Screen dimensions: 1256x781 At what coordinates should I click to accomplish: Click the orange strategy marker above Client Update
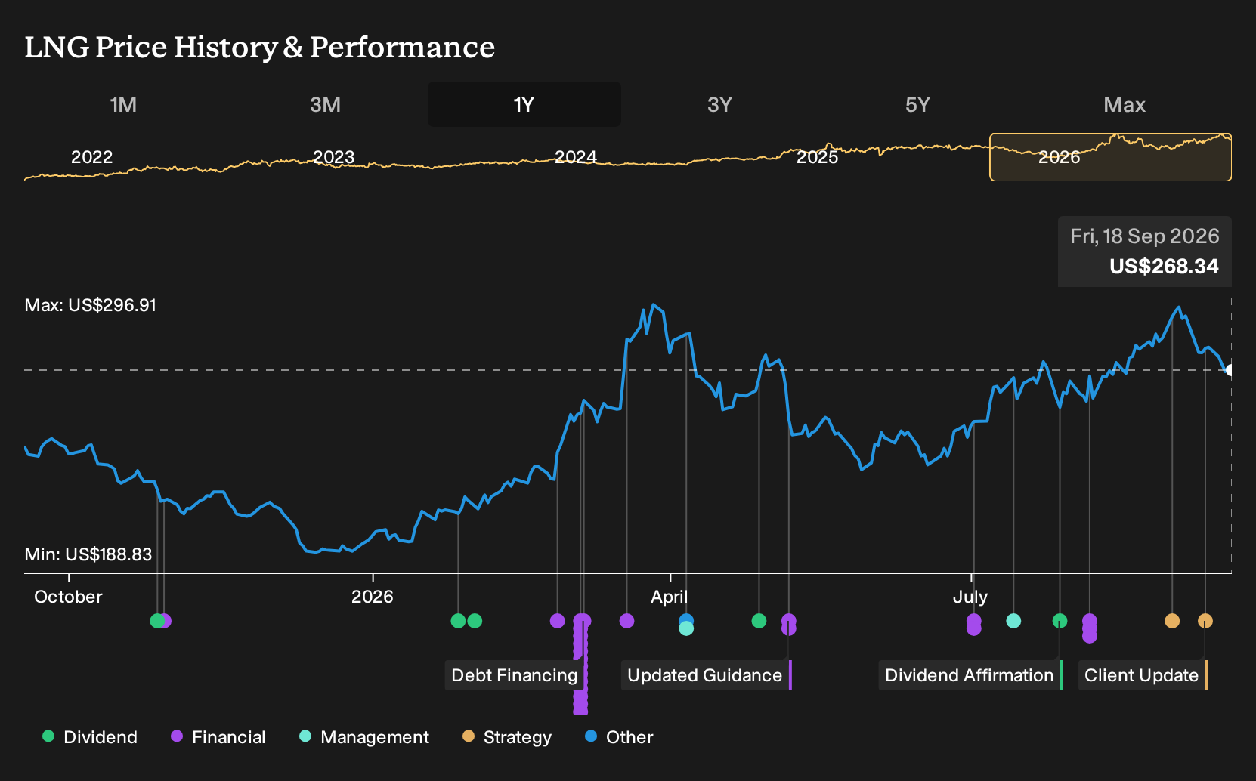tap(1205, 621)
